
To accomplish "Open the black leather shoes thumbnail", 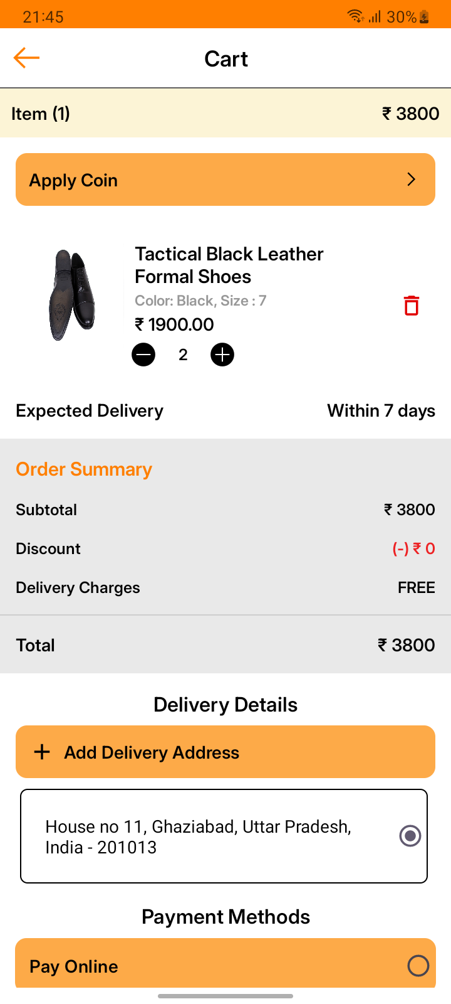I will click(x=72, y=295).
